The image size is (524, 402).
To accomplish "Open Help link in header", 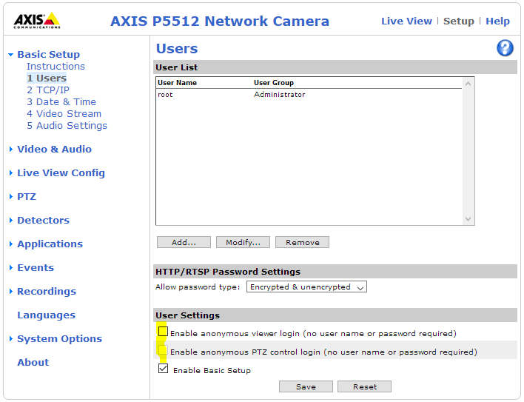I will 497,21.
